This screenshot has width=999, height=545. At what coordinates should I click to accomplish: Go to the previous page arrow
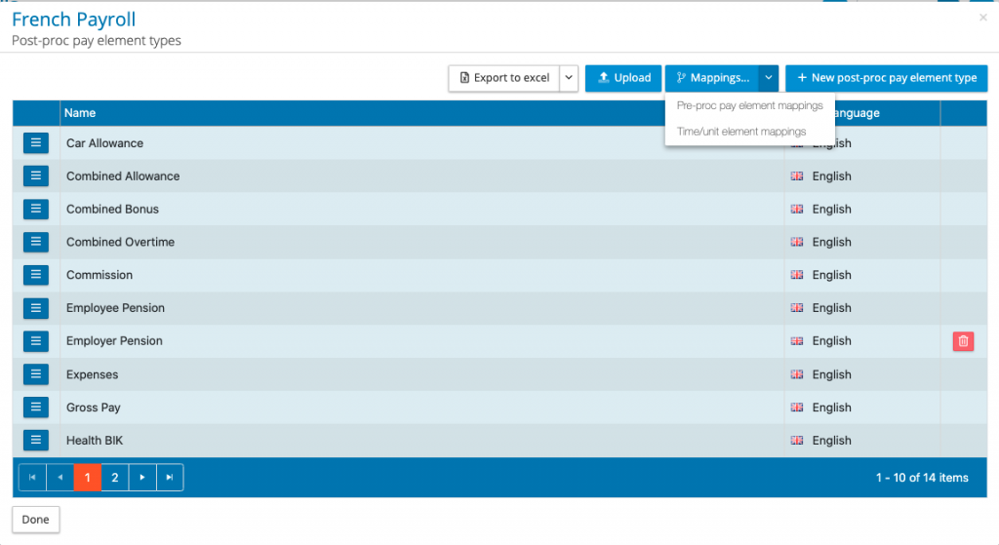pyautogui.click(x=60, y=478)
